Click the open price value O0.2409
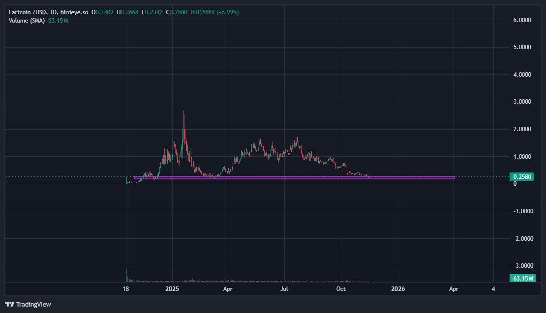546x313 pixels. (x=102, y=12)
